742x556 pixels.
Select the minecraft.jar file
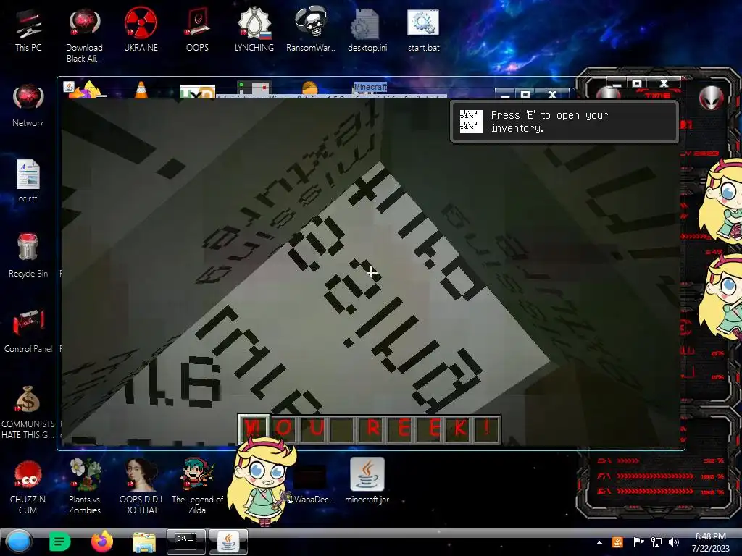tap(367, 481)
